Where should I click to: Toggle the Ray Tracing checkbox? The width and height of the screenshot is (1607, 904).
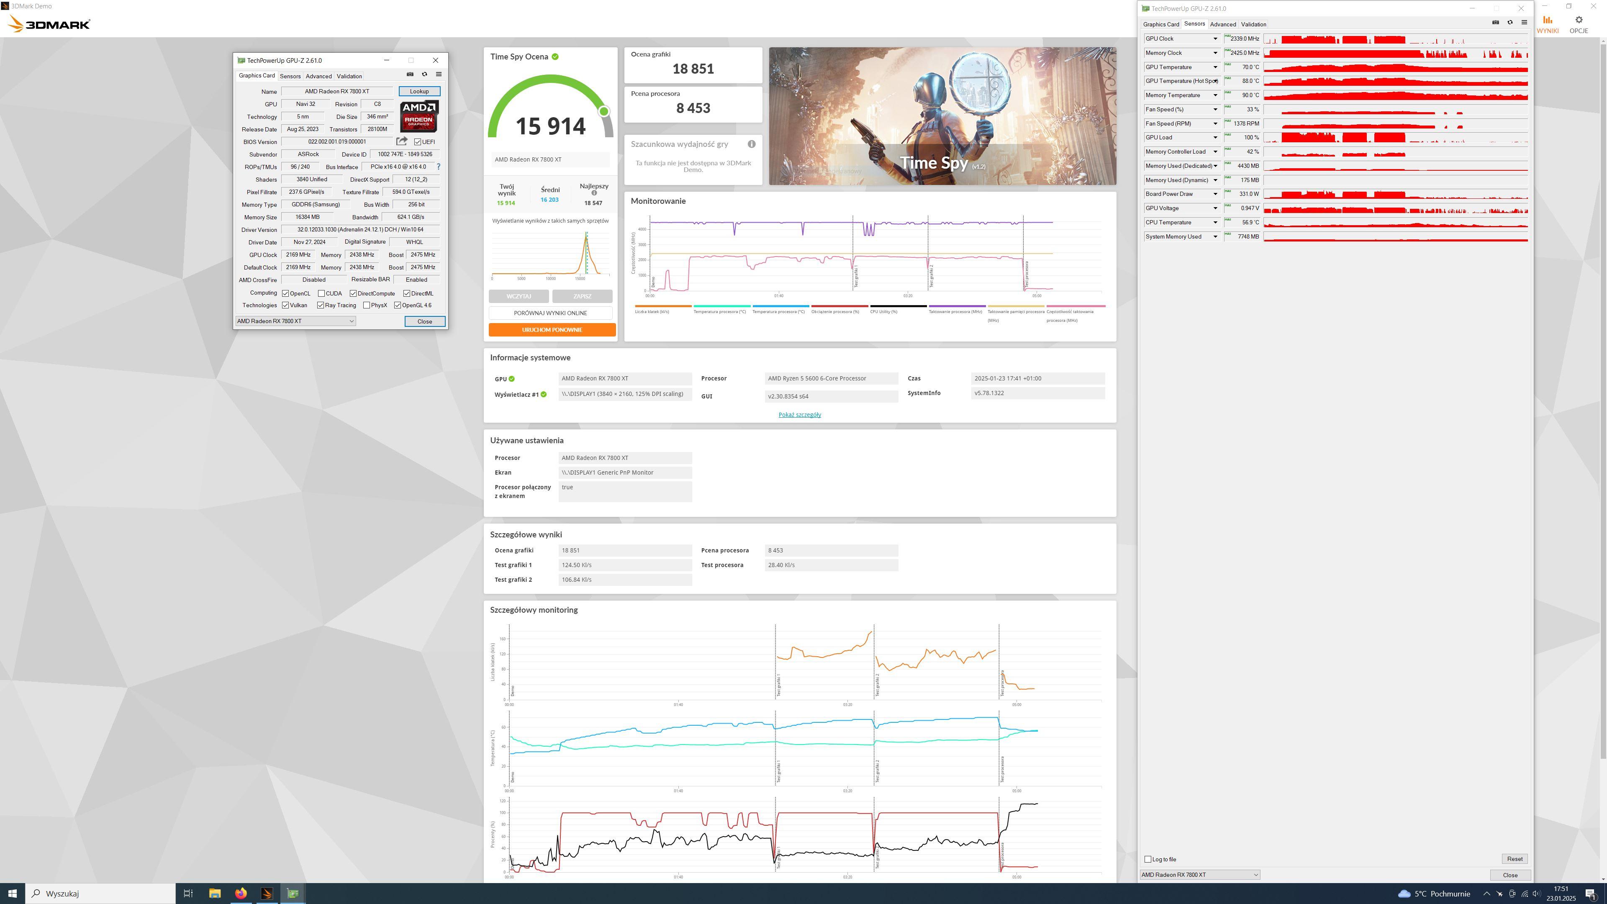pyautogui.click(x=320, y=306)
